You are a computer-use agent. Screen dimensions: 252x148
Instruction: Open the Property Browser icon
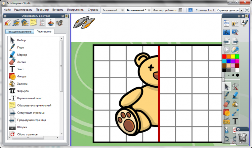click(x=42, y=22)
